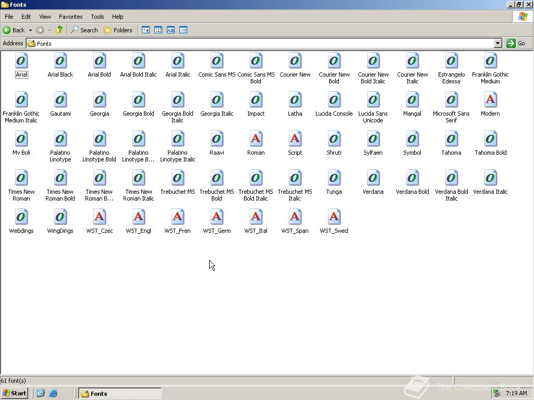This screenshot has height=400, width=534.
Task: Switch to Details view button
Action: point(183,30)
